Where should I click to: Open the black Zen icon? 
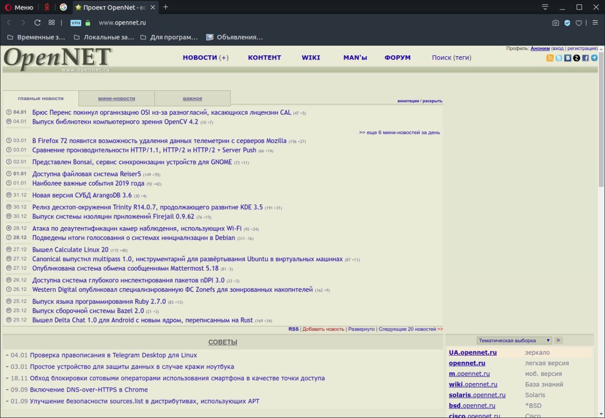click(x=576, y=58)
